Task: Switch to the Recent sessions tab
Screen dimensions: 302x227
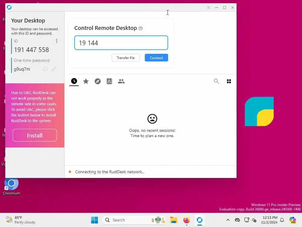Action: click(74, 81)
